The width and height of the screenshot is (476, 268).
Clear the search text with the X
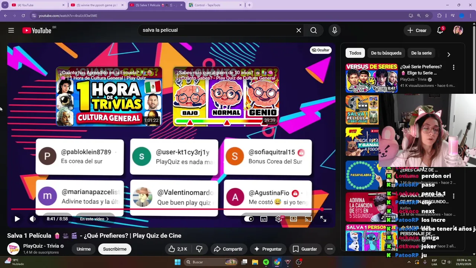[x=299, y=31]
